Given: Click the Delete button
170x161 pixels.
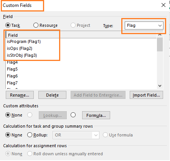Looking at the screenshot, I should [52, 95].
